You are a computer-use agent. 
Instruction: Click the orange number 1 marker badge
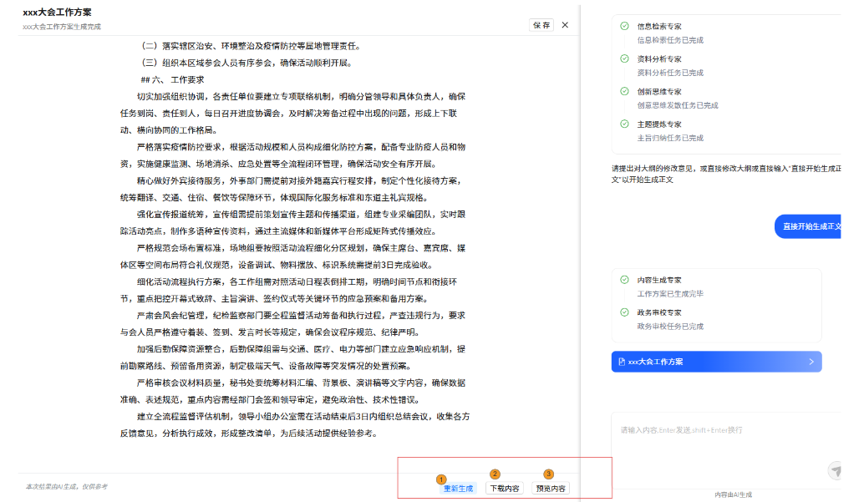pyautogui.click(x=441, y=479)
